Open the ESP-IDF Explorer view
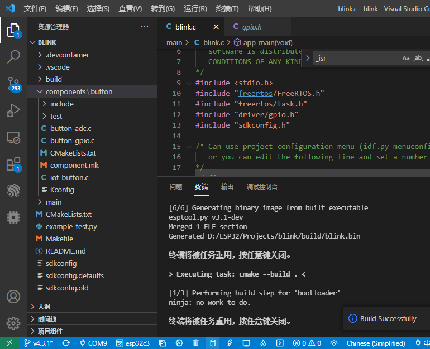 point(13,191)
